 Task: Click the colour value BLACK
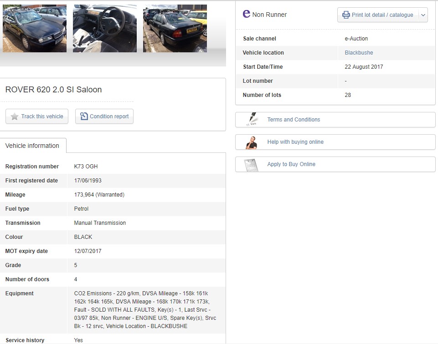(83, 237)
